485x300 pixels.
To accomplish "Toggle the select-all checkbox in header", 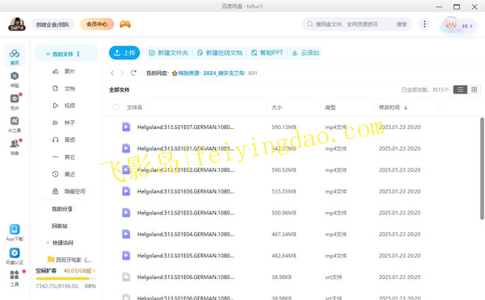I will click(116, 107).
